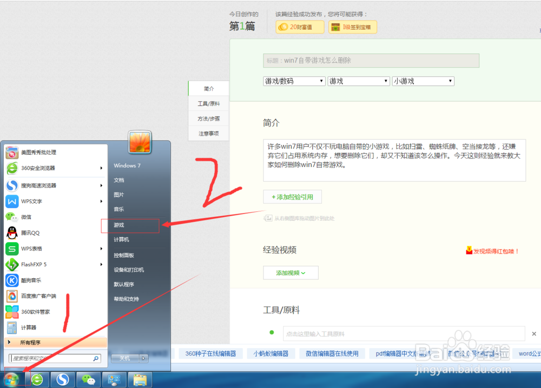The height and width of the screenshot is (388, 541).
Task: Open the Sogou browser from the taskbar
Action: [62, 379]
